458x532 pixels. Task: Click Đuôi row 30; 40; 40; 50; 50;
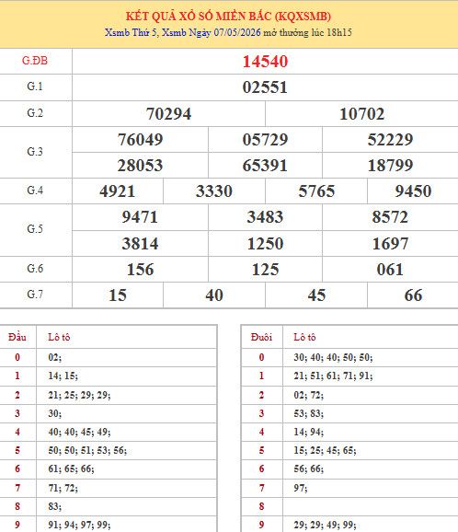tap(333, 357)
